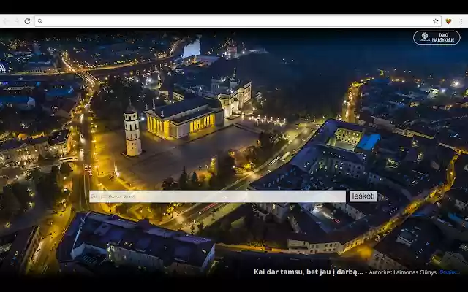Viewport: 468px width, 292px height.
Task: Open the browser three-dot menu
Action: [x=461, y=21]
